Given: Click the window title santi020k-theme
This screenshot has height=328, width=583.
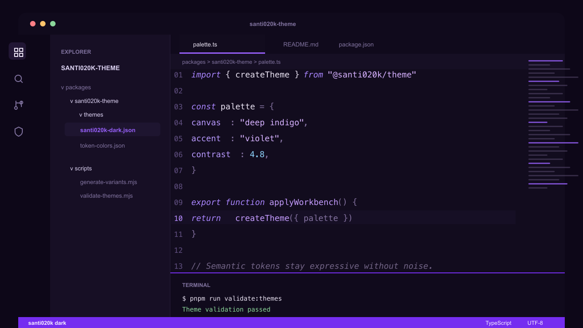Looking at the screenshot, I should [273, 24].
